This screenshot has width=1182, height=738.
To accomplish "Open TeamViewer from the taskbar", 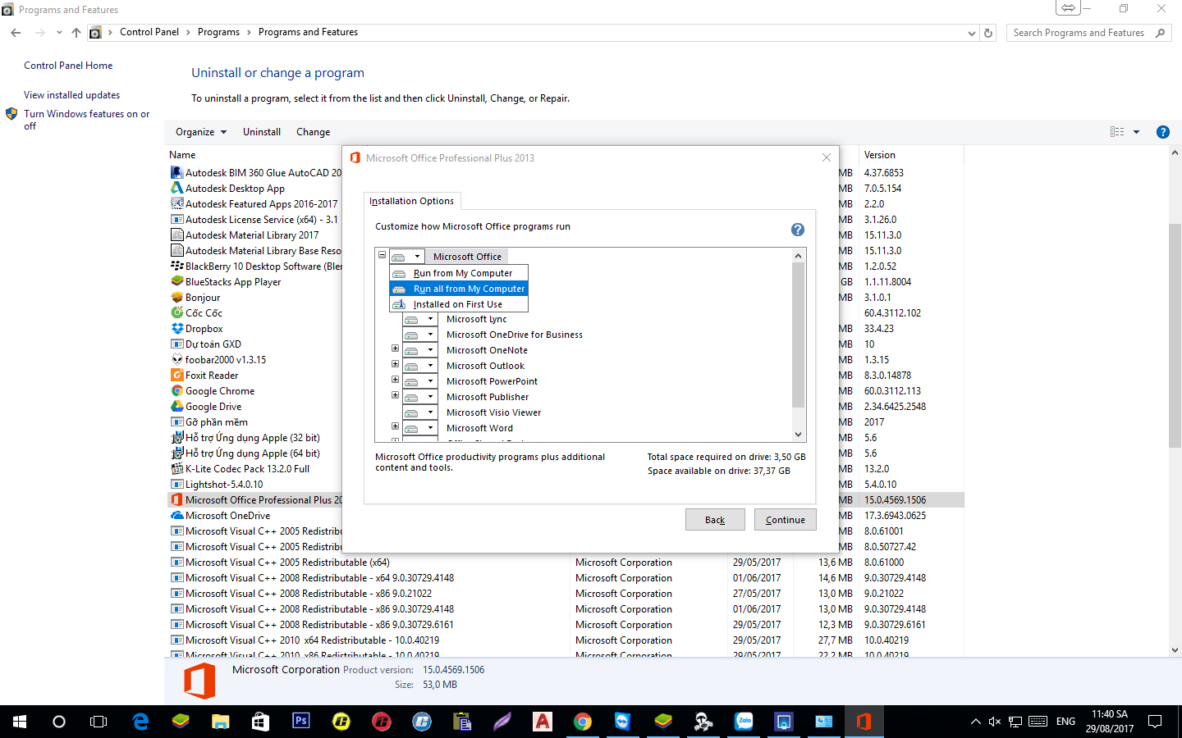I will pyautogui.click(x=623, y=722).
